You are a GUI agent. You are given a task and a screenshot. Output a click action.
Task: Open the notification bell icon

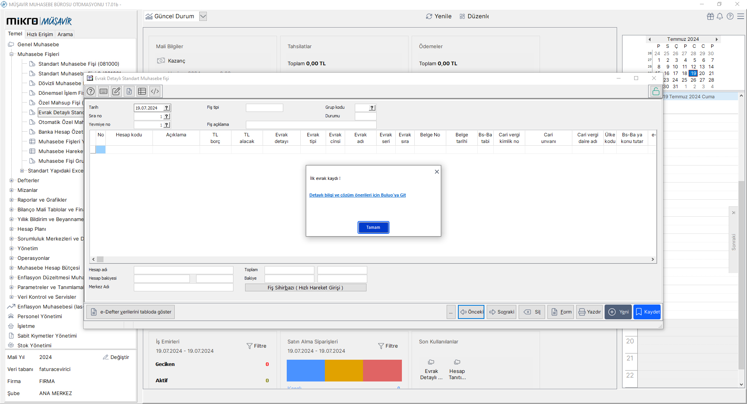click(720, 16)
